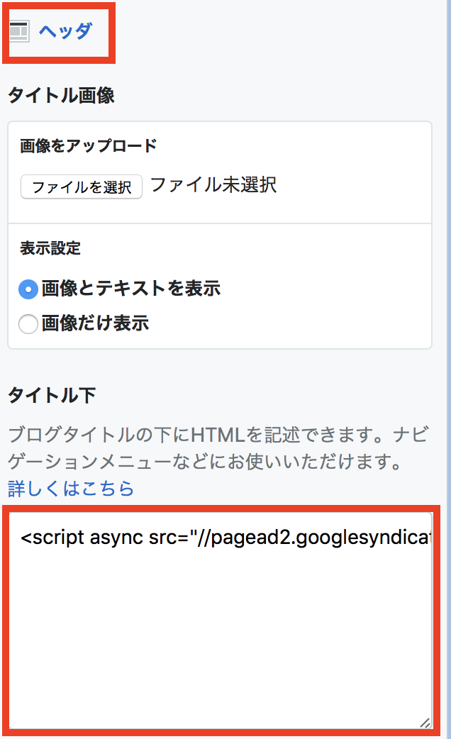
Task: Open the 詳しくはこちら link
Action: 71,488
